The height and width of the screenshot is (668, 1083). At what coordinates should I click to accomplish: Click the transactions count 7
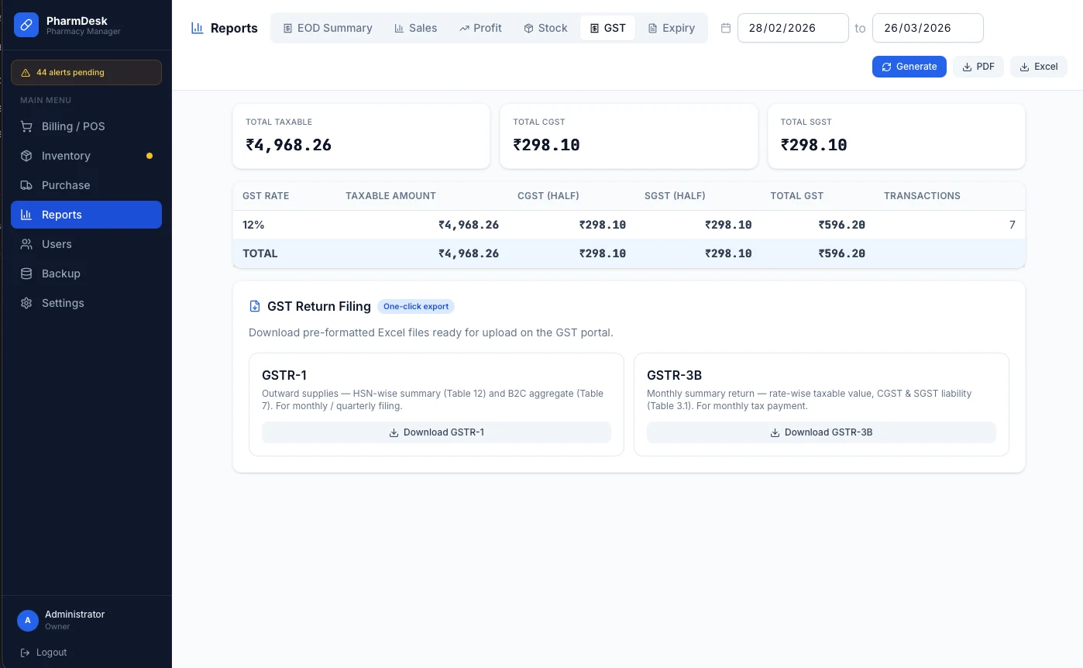(x=1012, y=225)
